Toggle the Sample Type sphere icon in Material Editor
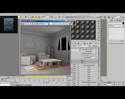Image resolution: width=125 pixels, height=99 pixels. pos(99,21)
